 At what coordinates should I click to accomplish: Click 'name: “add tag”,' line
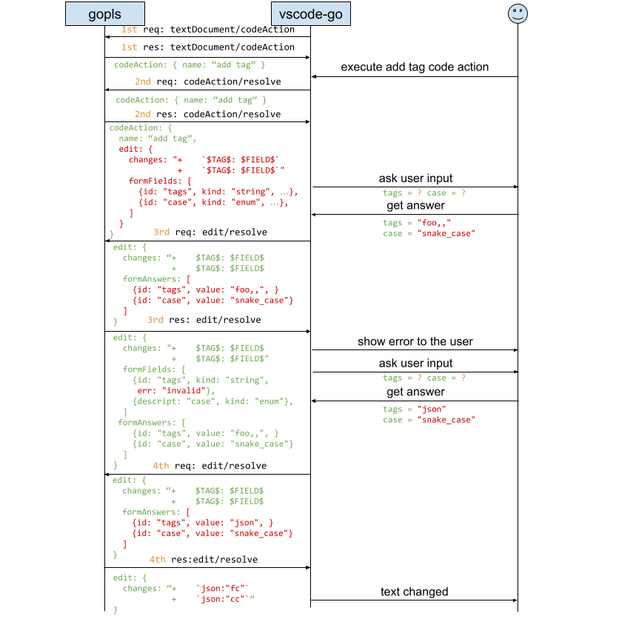(158, 138)
